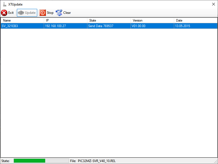Click the State column header
The height and width of the screenshot is (164, 218).
click(x=109, y=20)
